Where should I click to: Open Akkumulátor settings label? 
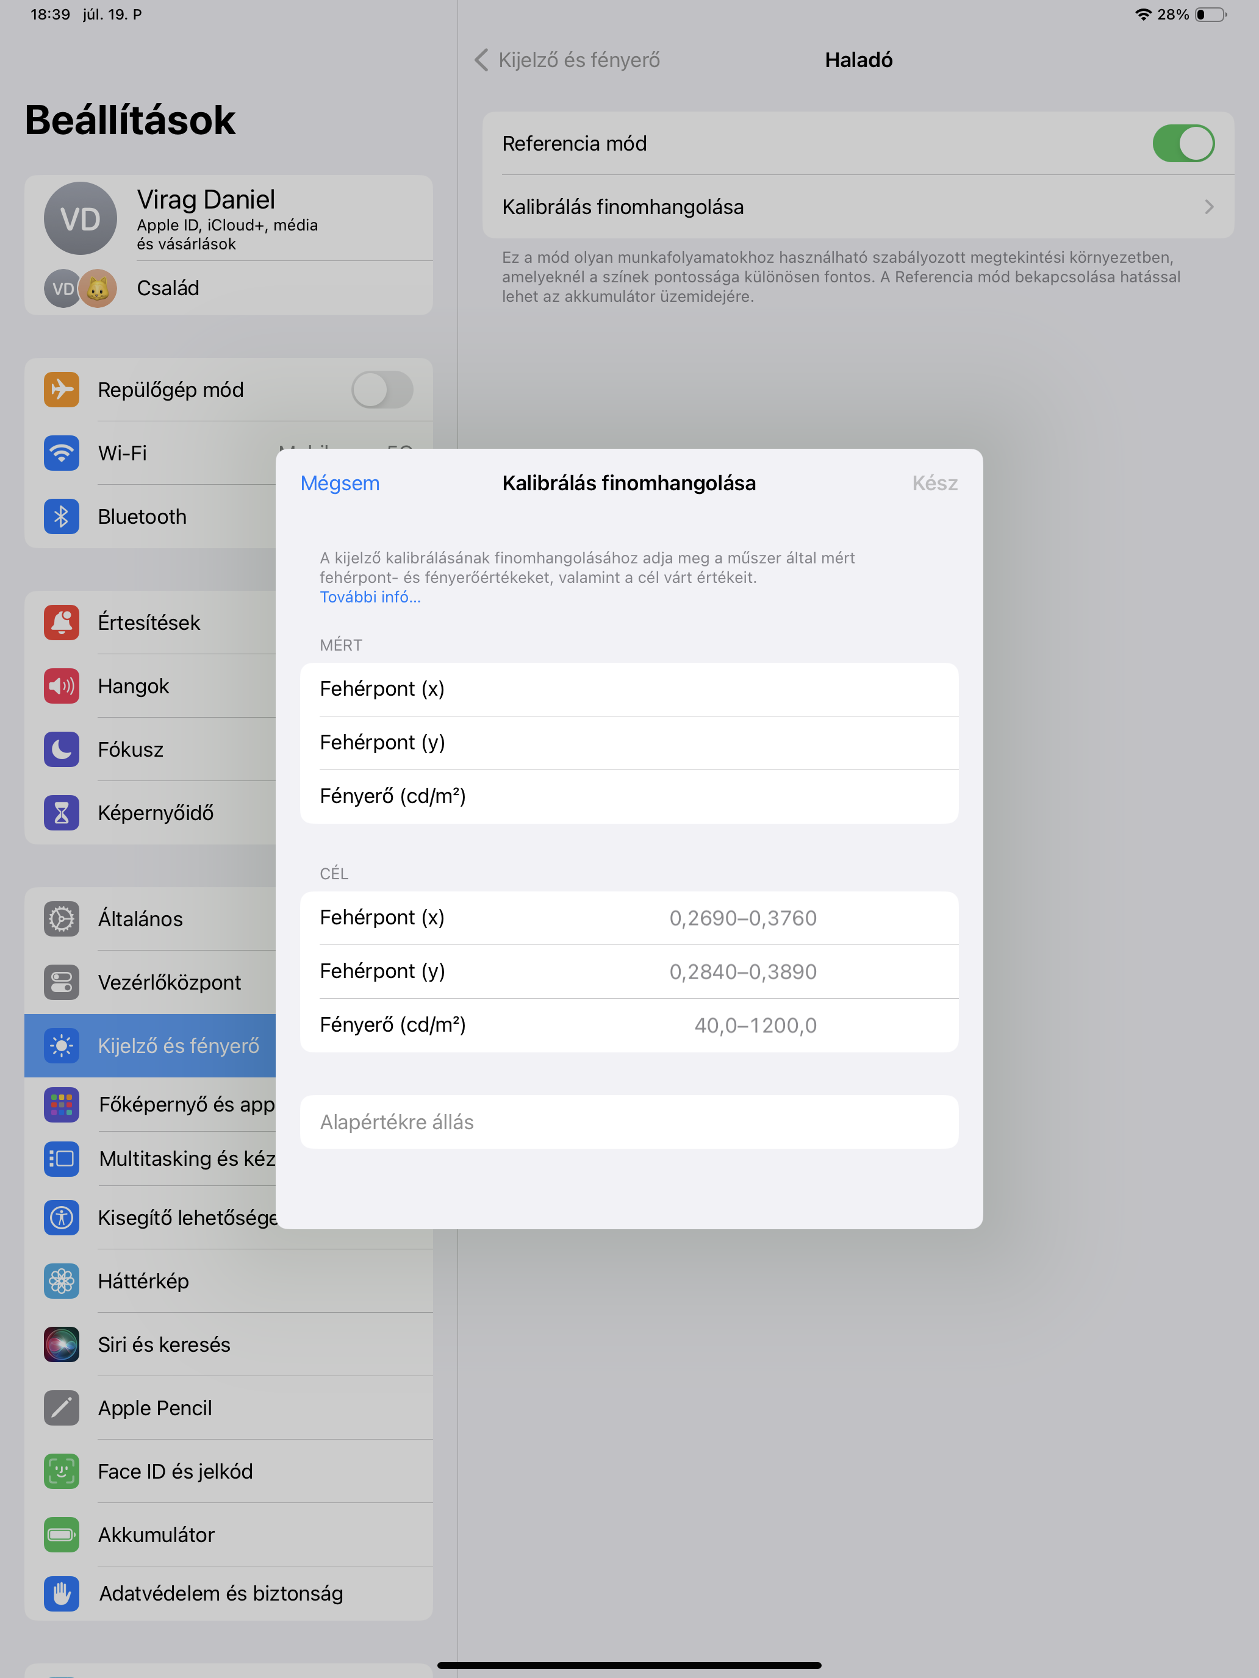(x=156, y=1535)
